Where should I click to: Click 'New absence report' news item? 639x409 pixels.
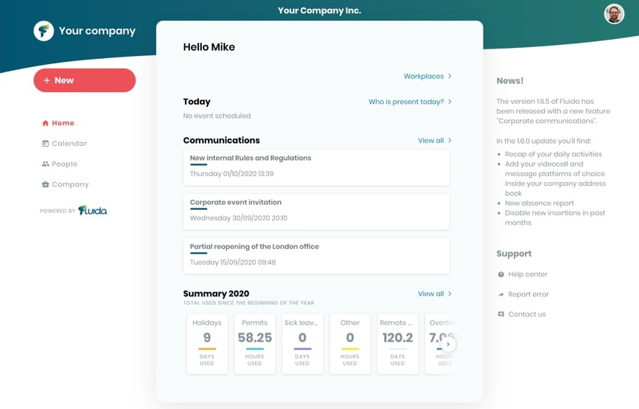pyautogui.click(x=540, y=203)
